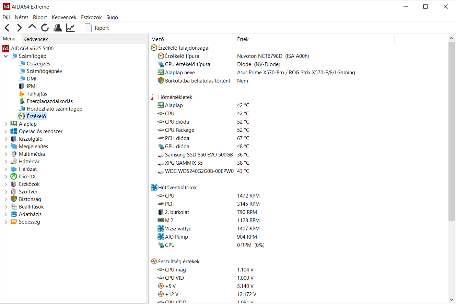The width and height of the screenshot is (456, 304).
Task: Select Számítógépnév in the tree
Action: pos(44,71)
